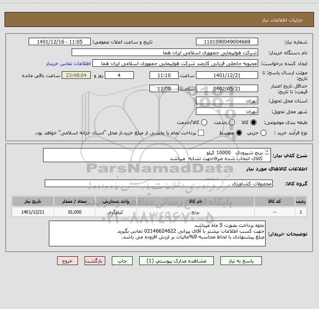Select the خدمت radio button
Screen dimensions: 319x309
pos(232,122)
